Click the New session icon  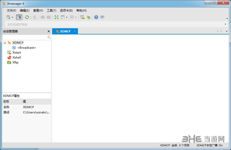(9, 17)
